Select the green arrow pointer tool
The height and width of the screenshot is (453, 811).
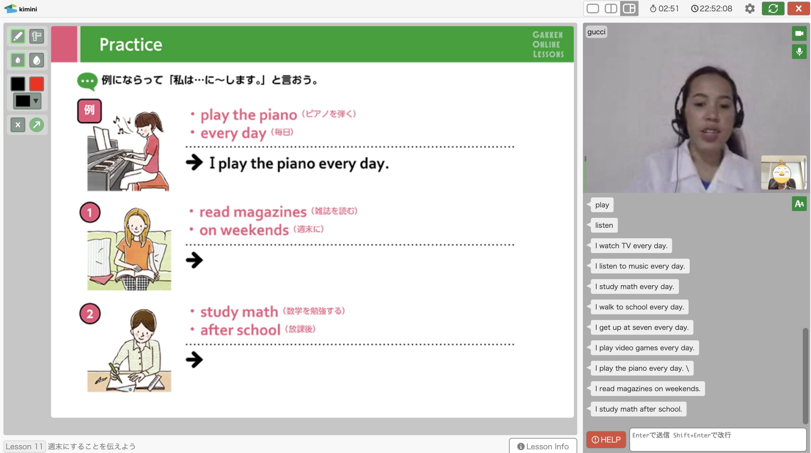37,125
